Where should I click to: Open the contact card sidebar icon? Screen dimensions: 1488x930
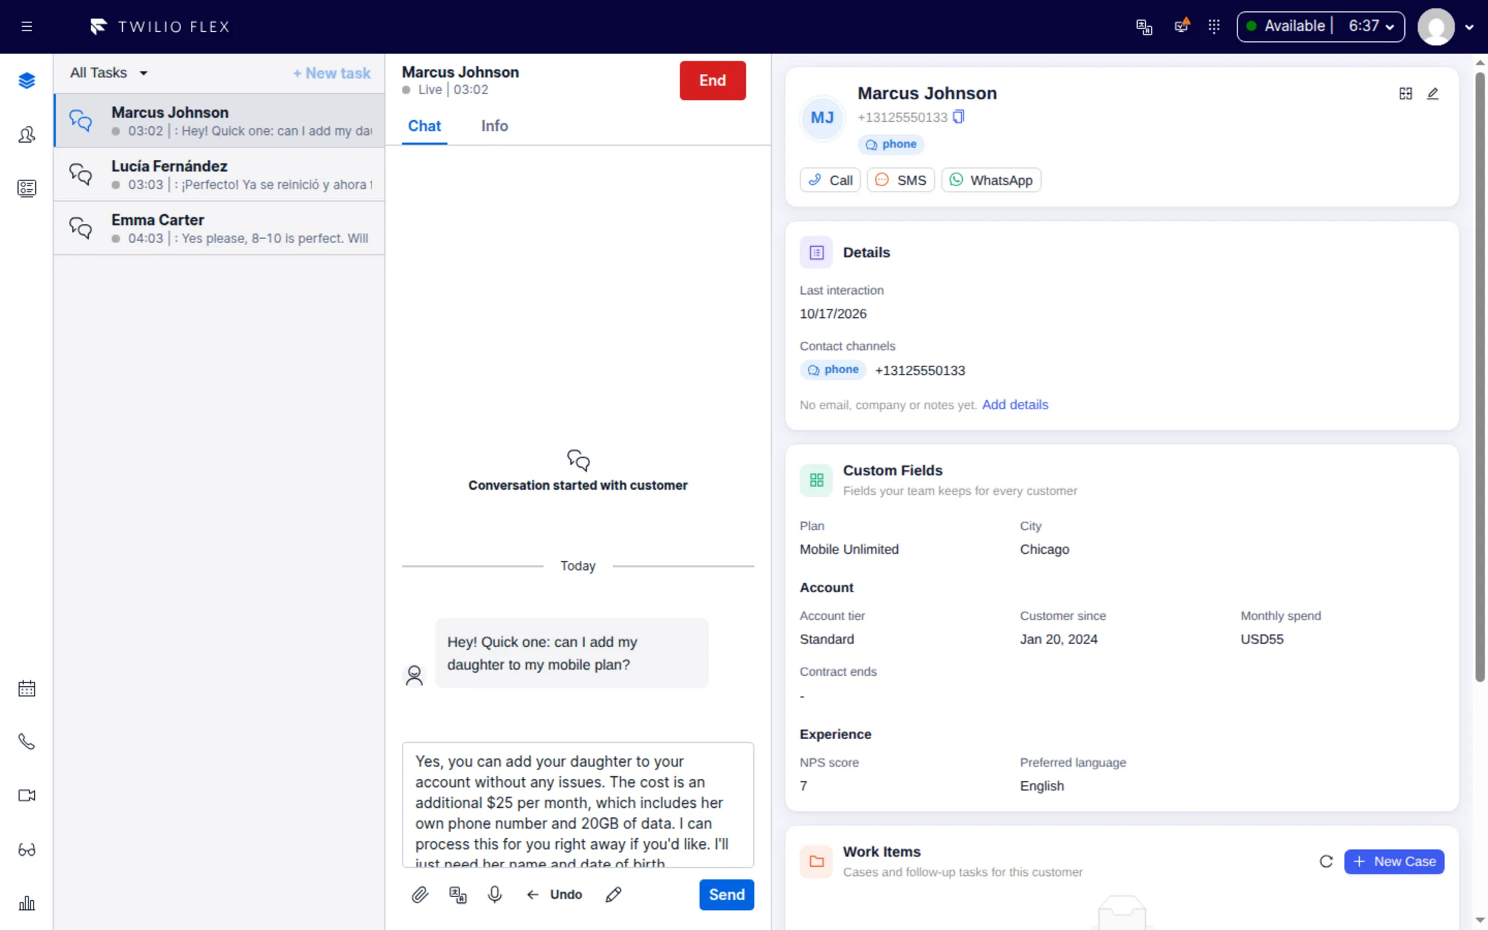point(27,188)
